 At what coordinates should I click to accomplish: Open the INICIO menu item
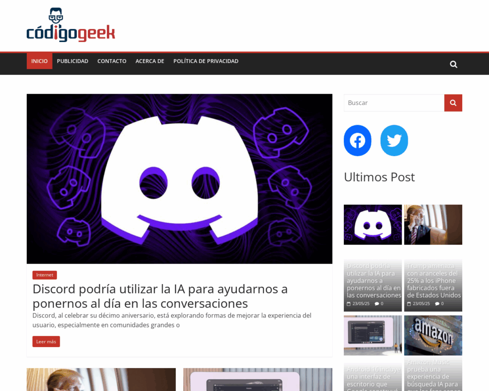coord(39,61)
